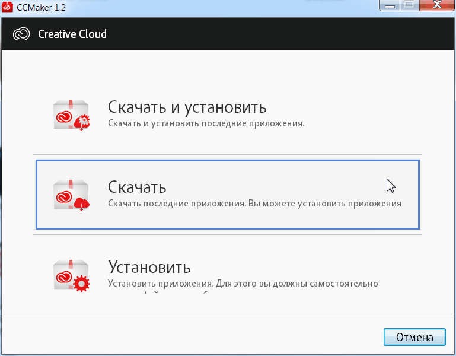Click the description "Установить приложения. Для этого вы должны..."
456x356 pixels.
tap(243, 284)
